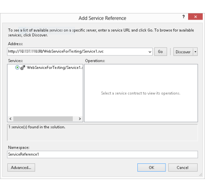Click the horizontal scrollbar thumb in Services
The image size is (205, 192).
pyautogui.click(x=43, y=119)
